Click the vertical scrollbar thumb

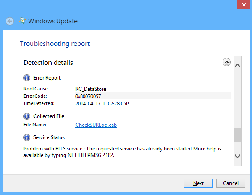pos(238,135)
